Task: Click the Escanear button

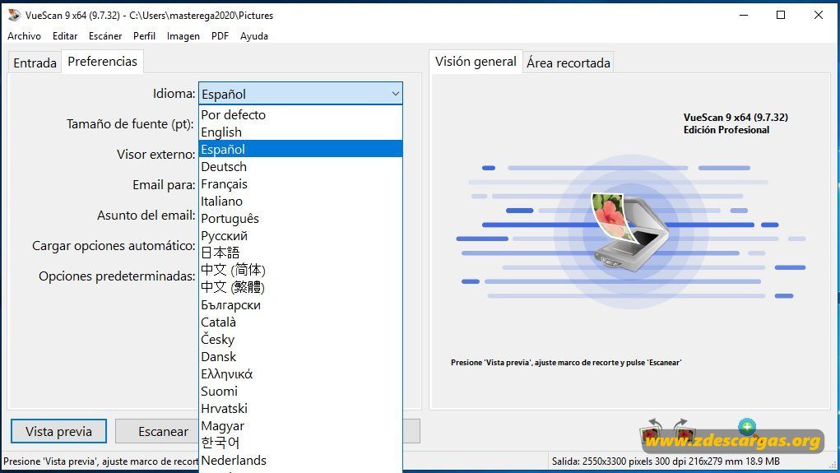Action: pos(157,431)
